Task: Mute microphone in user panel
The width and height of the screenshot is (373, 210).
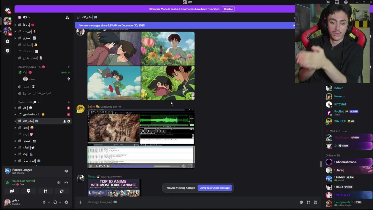Action: 44,202
